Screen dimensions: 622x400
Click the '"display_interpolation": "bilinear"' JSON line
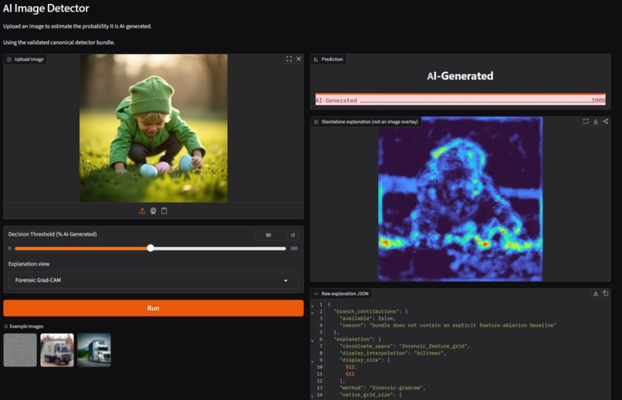[393, 353]
